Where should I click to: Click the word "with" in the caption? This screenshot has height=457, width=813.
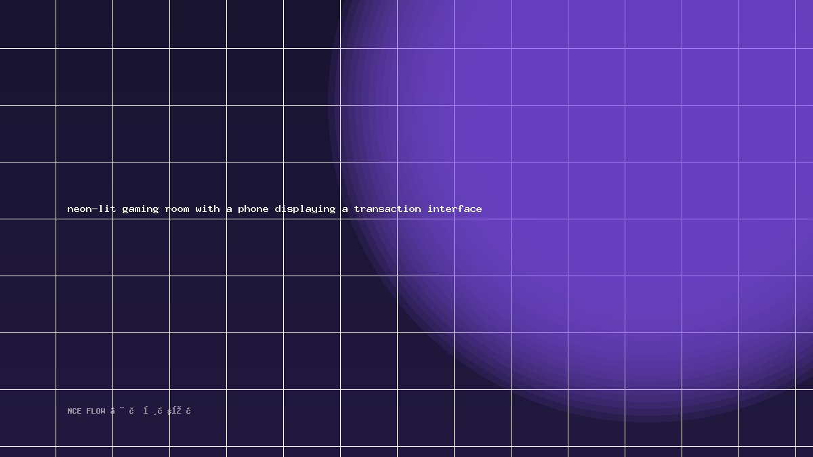click(207, 209)
